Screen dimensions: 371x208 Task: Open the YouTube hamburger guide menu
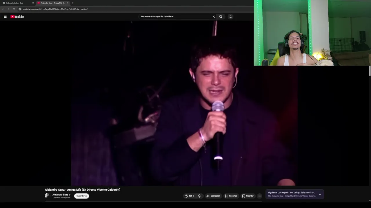[5, 16]
